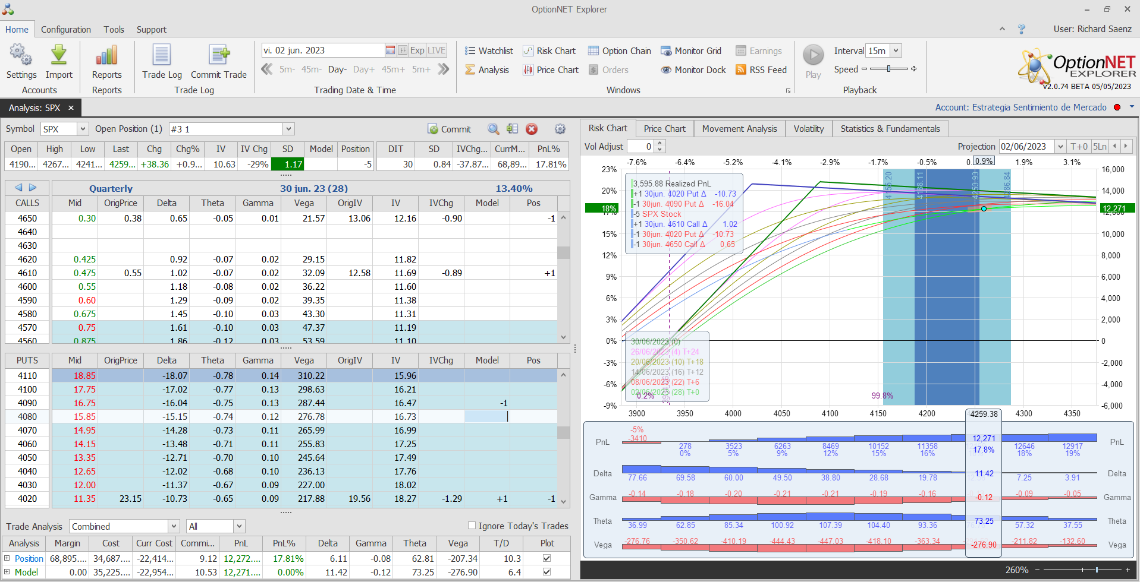1140x582 pixels.
Task: Toggle the Position row Plot checkbox
Action: (x=547, y=558)
